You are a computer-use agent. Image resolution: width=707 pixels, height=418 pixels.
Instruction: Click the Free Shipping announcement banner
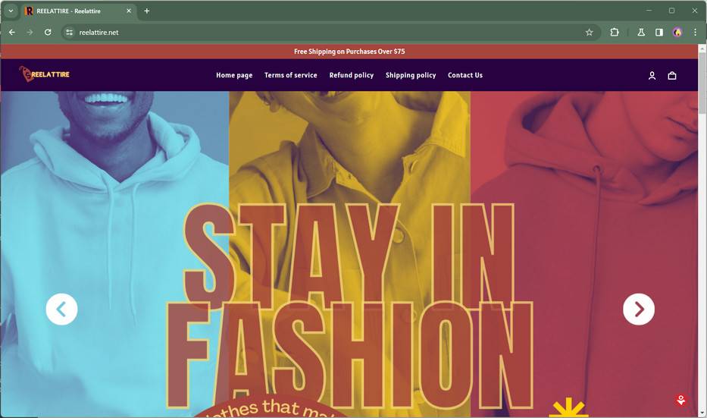349,52
